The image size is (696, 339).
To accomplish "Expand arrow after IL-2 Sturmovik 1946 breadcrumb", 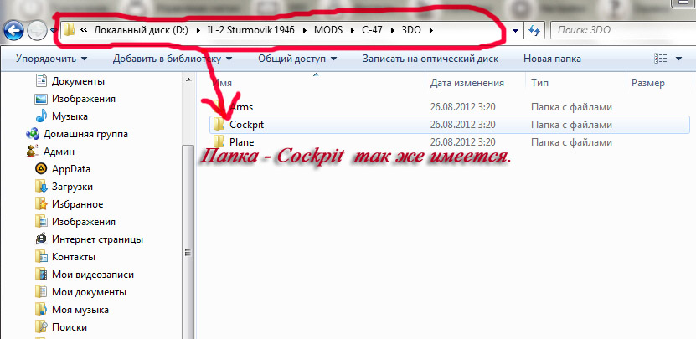I will tap(305, 31).
